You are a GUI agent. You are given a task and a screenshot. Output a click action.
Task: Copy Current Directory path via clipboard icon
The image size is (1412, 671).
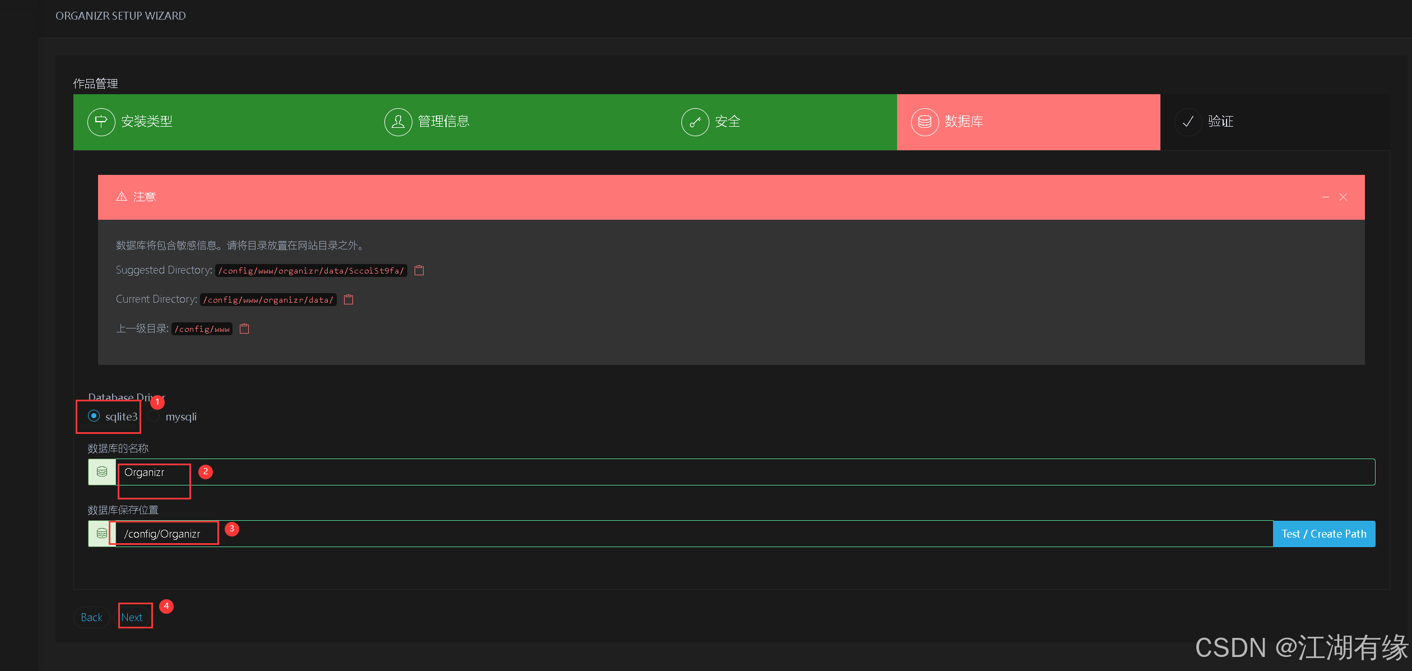point(349,300)
